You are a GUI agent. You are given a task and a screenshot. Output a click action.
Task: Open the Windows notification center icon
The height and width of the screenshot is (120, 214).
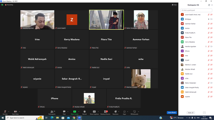pyautogui.click(x=211, y=118)
